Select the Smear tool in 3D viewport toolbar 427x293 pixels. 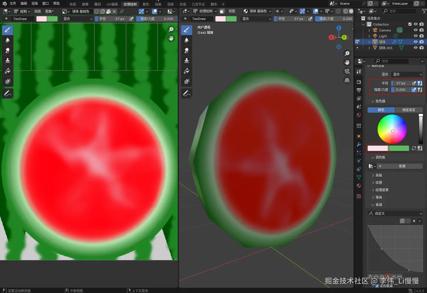pos(187,50)
